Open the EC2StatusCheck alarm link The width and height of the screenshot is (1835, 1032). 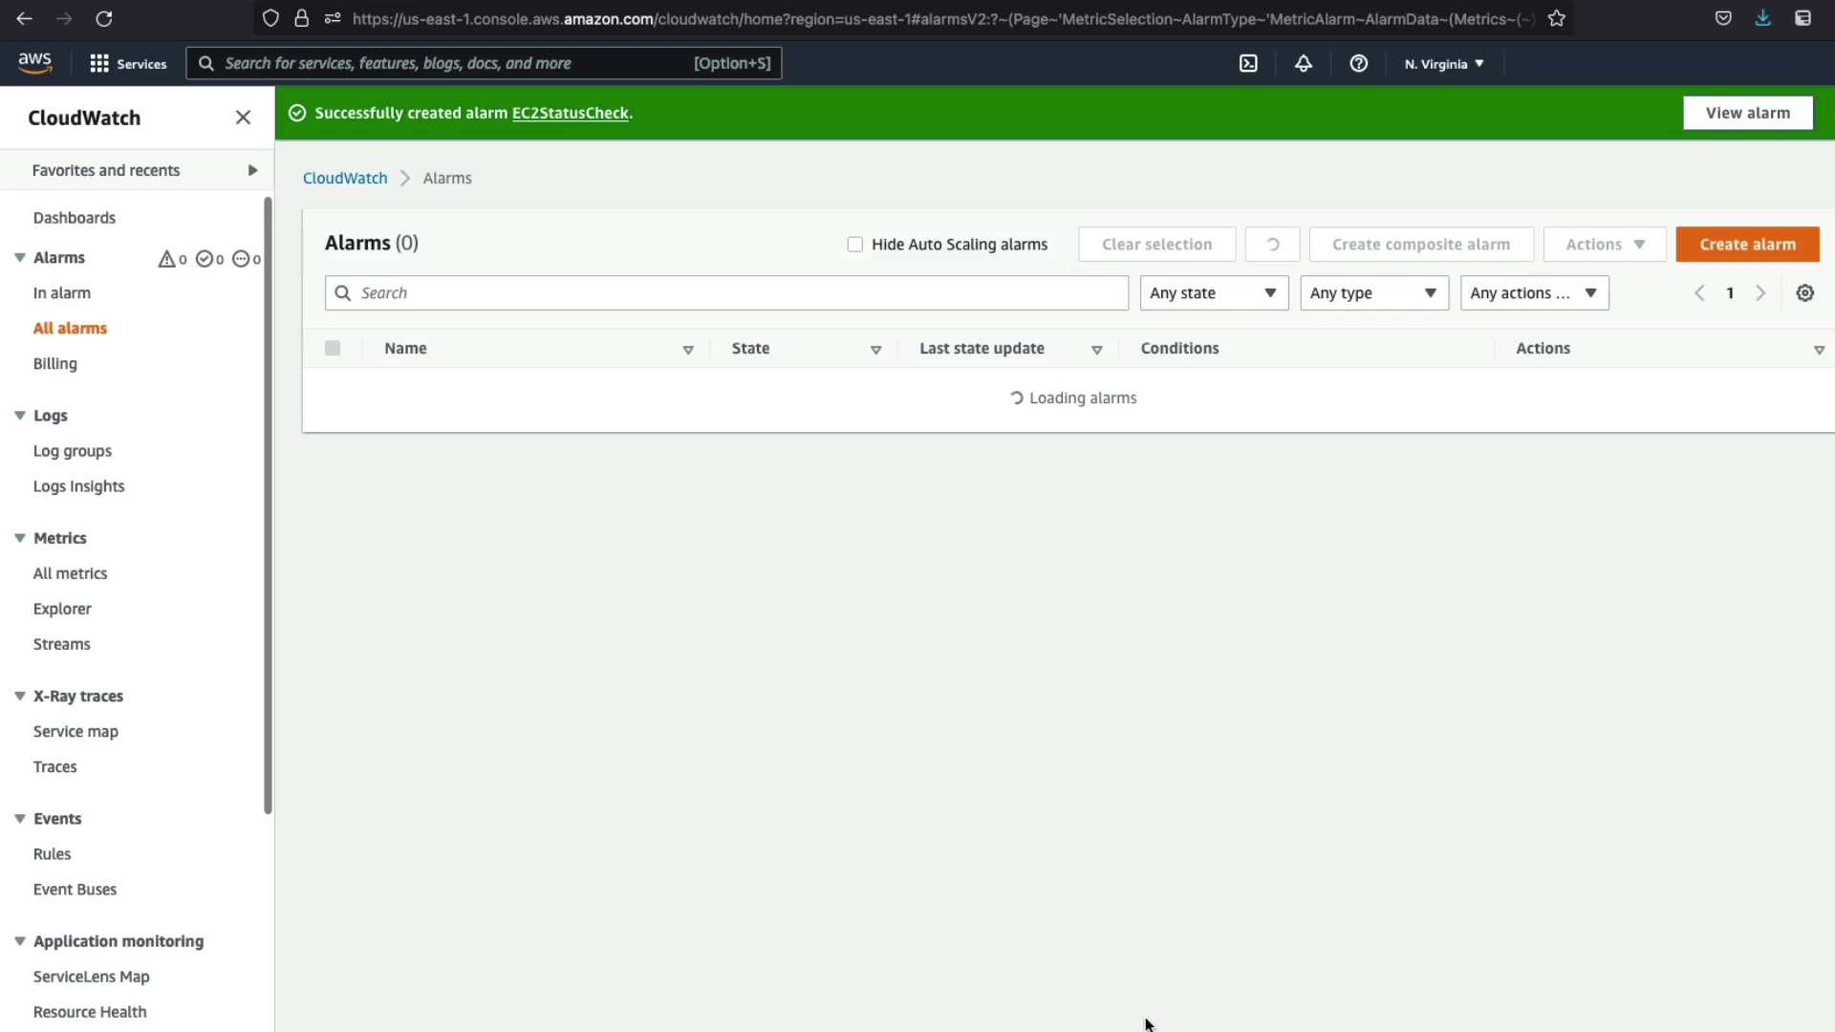click(x=571, y=113)
